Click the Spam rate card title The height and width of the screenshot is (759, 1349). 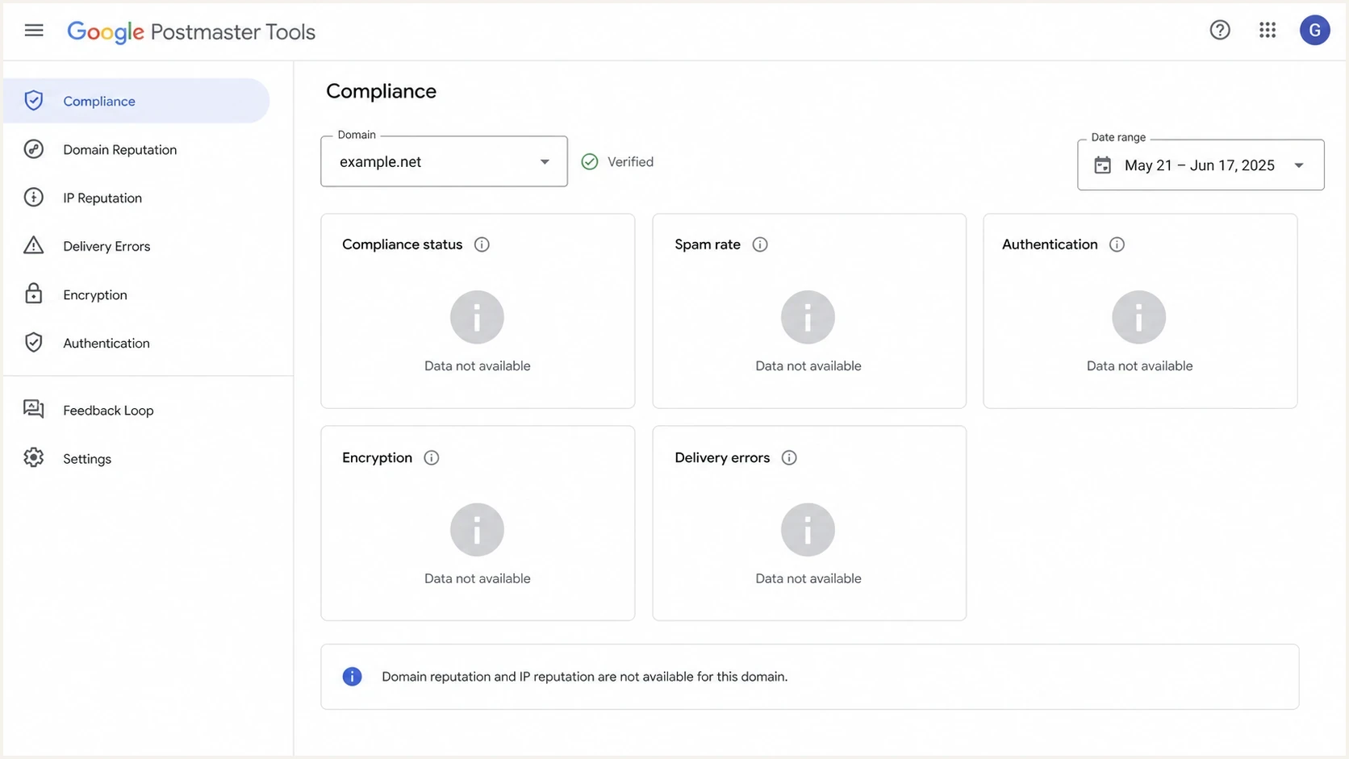[x=708, y=244]
